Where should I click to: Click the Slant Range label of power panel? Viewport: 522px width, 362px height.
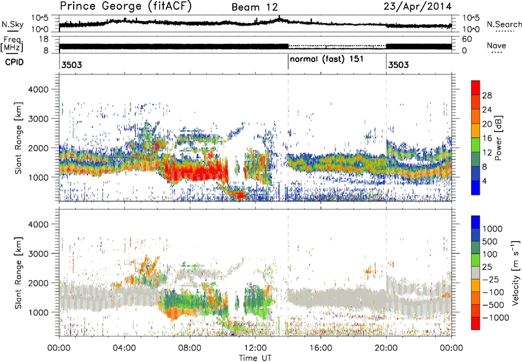tap(18, 138)
